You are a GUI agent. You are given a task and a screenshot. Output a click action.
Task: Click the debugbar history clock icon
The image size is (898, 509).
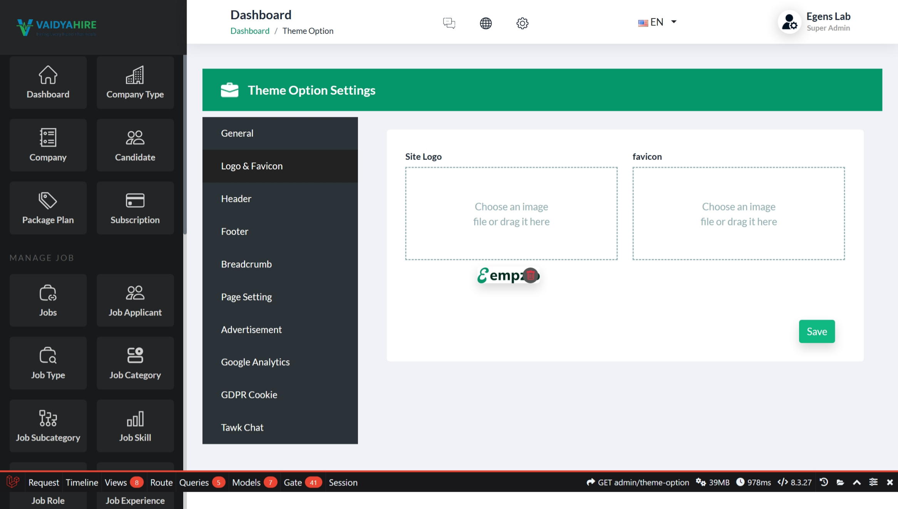pos(824,482)
